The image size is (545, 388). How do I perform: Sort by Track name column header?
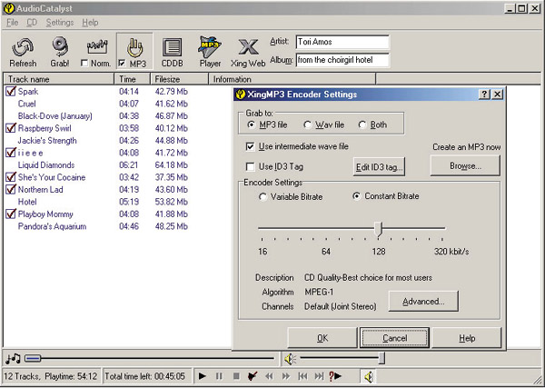coord(59,79)
